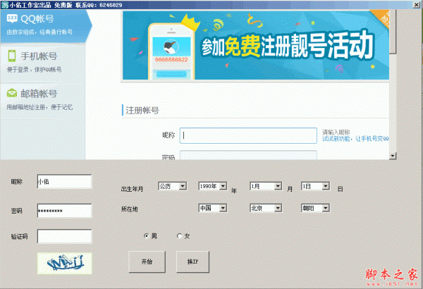The height and width of the screenshot is (289, 423).
Task: Click the 出生年月 label
Action: 132,189
